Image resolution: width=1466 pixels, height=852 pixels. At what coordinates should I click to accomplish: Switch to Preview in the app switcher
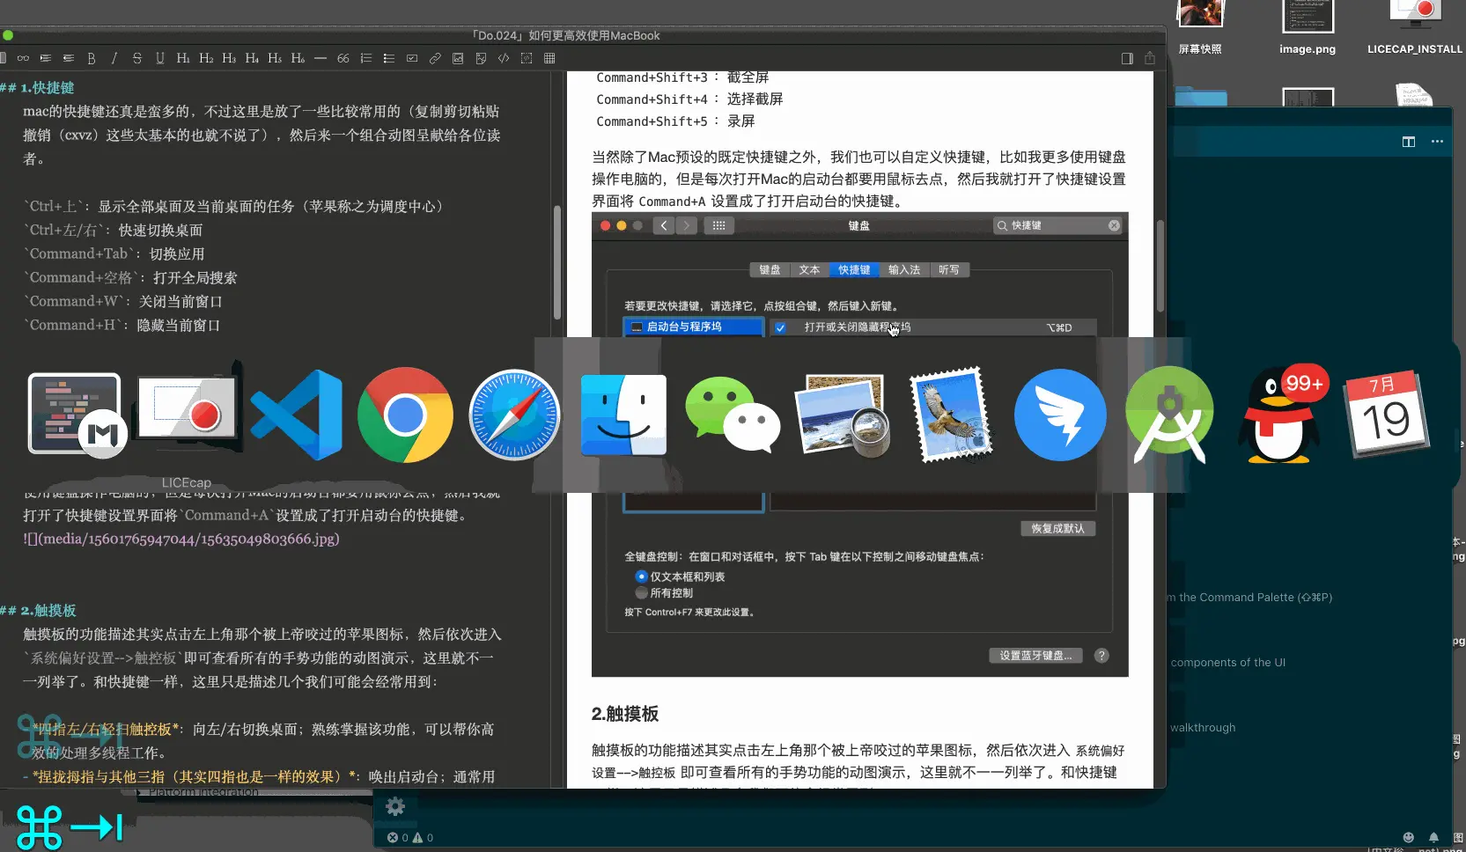coord(842,415)
